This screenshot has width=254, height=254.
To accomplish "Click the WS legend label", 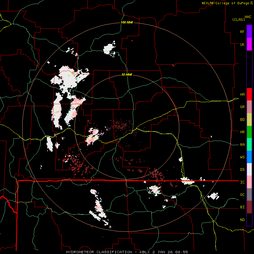I will (242, 157).
